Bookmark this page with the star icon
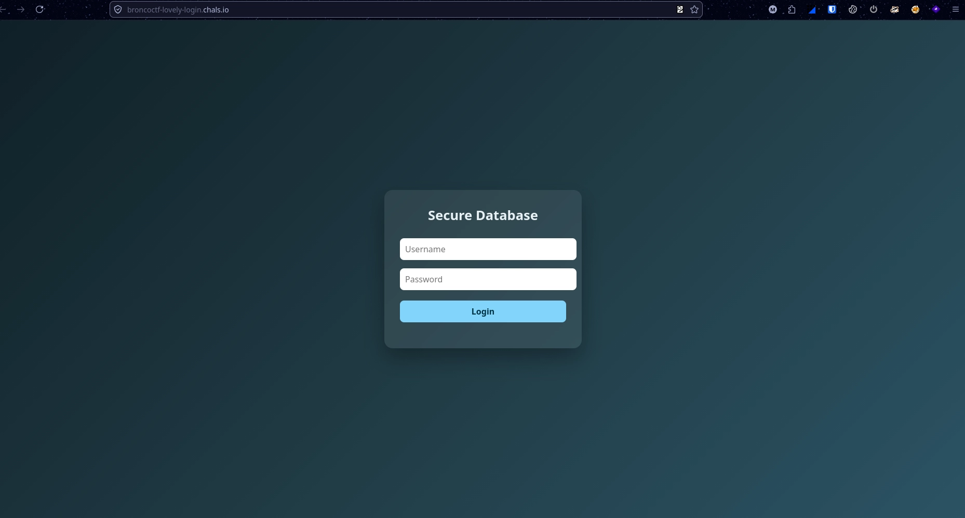Viewport: 965px width, 518px height. (x=694, y=9)
